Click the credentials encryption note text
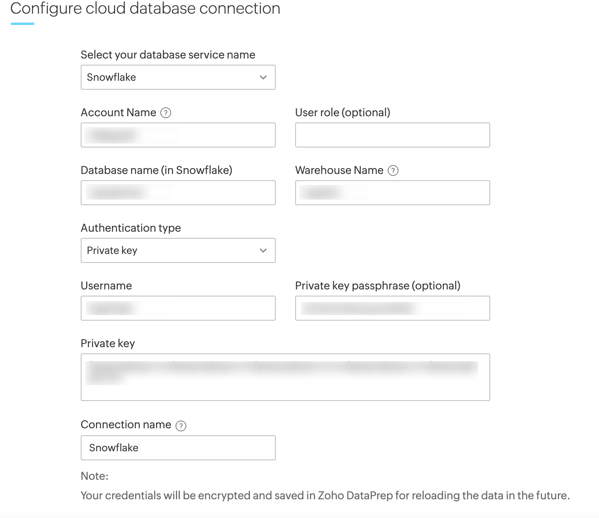 325,495
